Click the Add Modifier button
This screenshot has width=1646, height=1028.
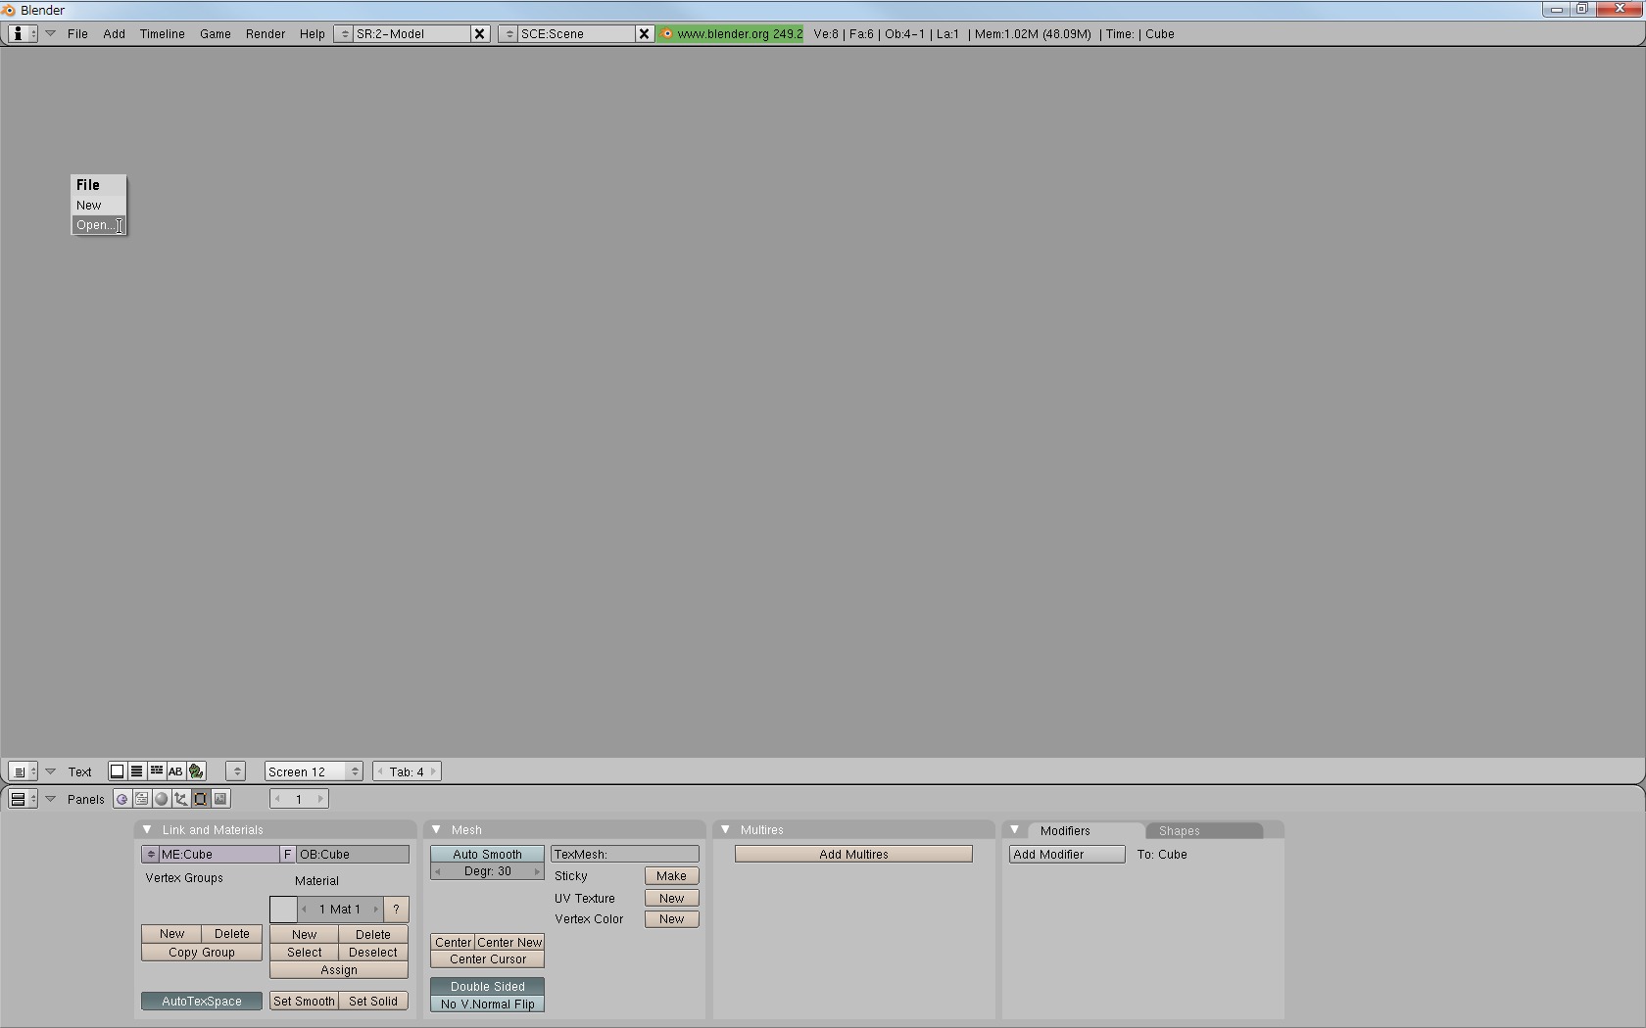point(1067,855)
